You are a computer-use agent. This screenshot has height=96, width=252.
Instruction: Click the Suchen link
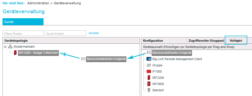[x=94, y=33]
